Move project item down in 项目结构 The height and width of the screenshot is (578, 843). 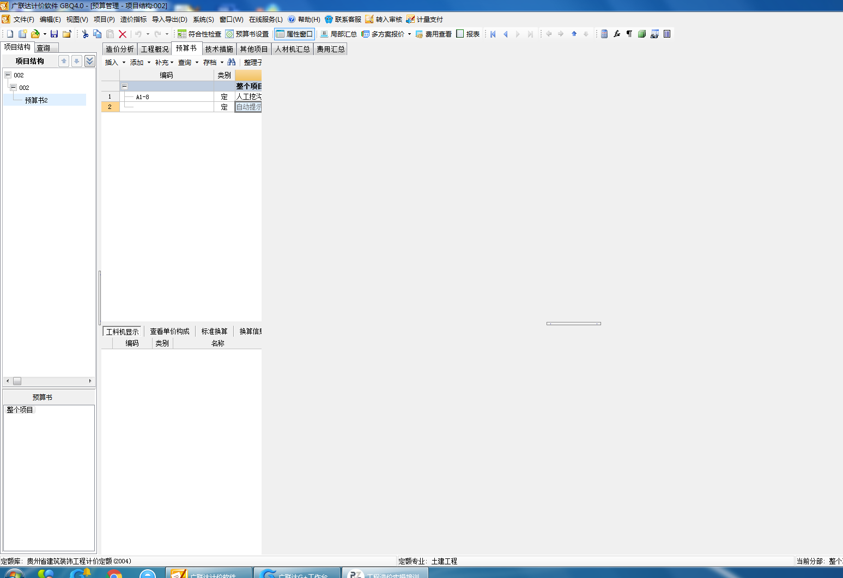(x=77, y=61)
